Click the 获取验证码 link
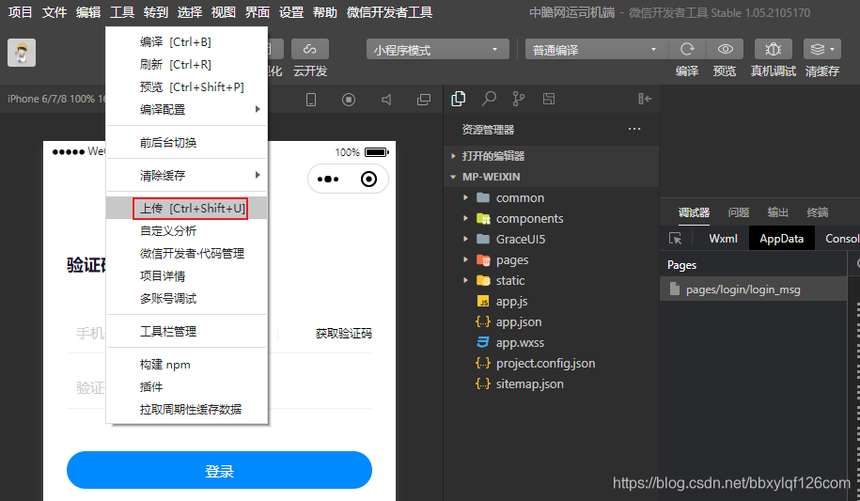860x501 pixels. [344, 333]
